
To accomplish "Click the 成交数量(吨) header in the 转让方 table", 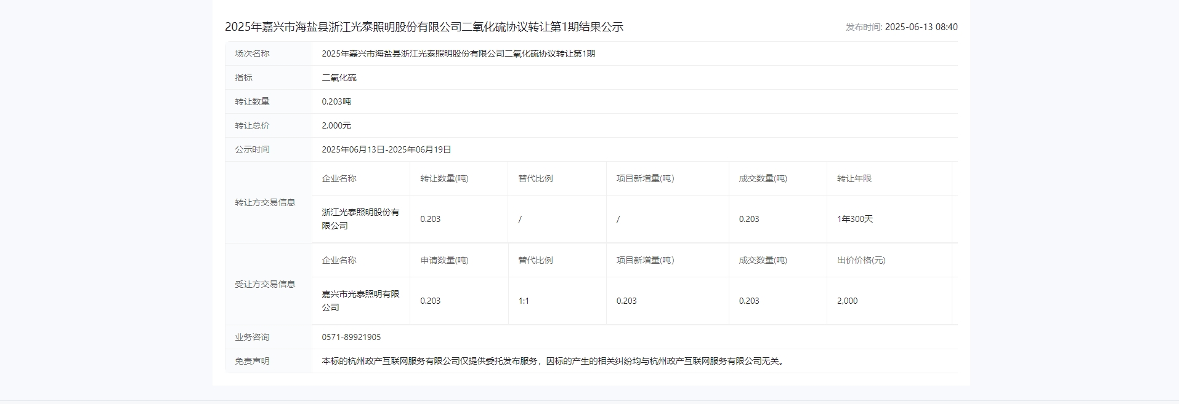I will tap(763, 178).
